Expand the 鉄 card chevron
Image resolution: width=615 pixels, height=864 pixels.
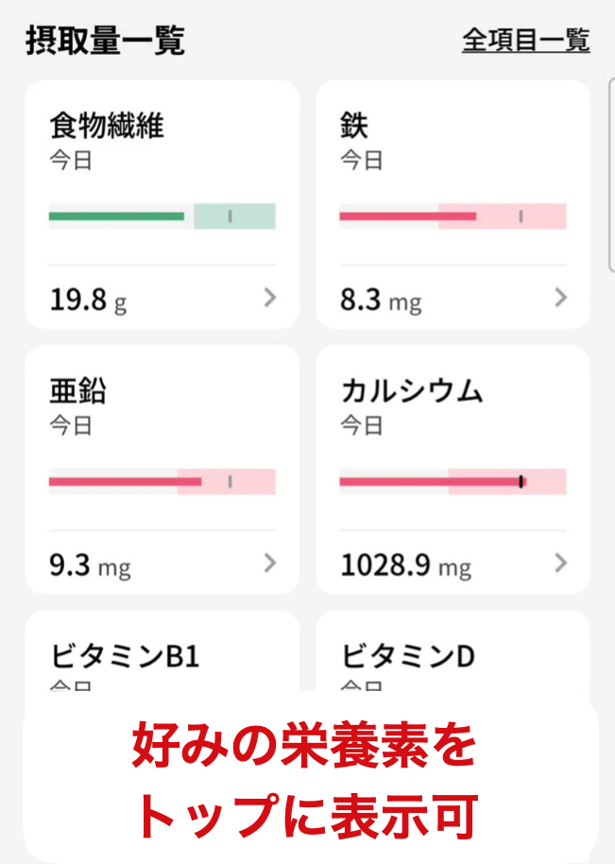pos(561,299)
